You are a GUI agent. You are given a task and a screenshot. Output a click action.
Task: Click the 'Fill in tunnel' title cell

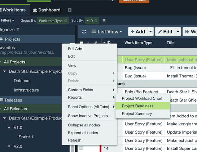(x=181, y=68)
